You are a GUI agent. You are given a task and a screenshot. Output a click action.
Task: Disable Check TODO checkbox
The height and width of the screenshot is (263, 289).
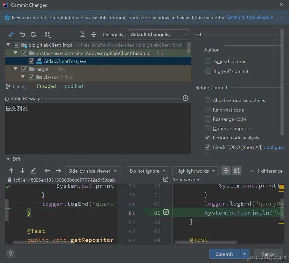pos(208,147)
